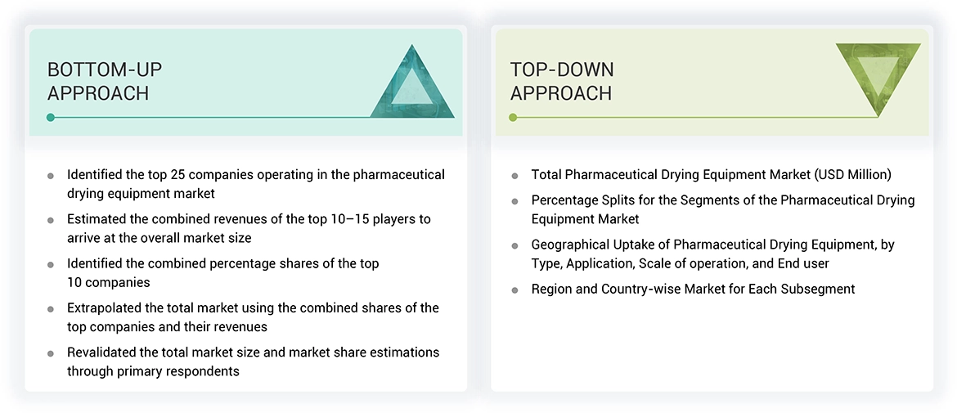
Task: Click the teal line under Bottom-Up heading
Action: [x=213, y=118]
